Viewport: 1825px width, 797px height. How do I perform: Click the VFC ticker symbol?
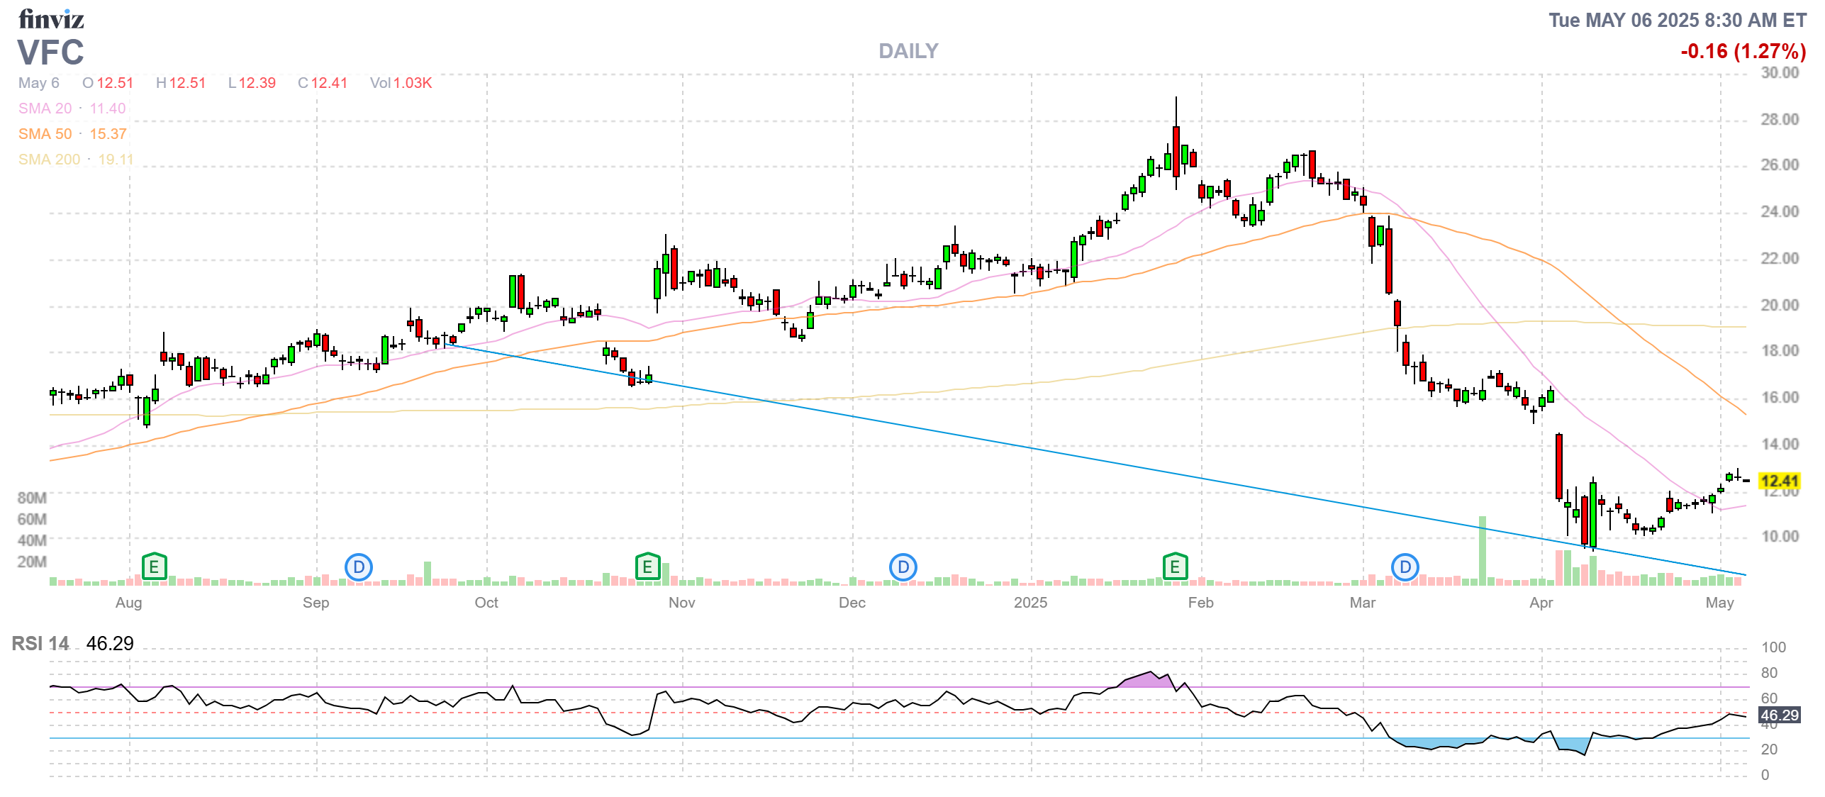(51, 52)
